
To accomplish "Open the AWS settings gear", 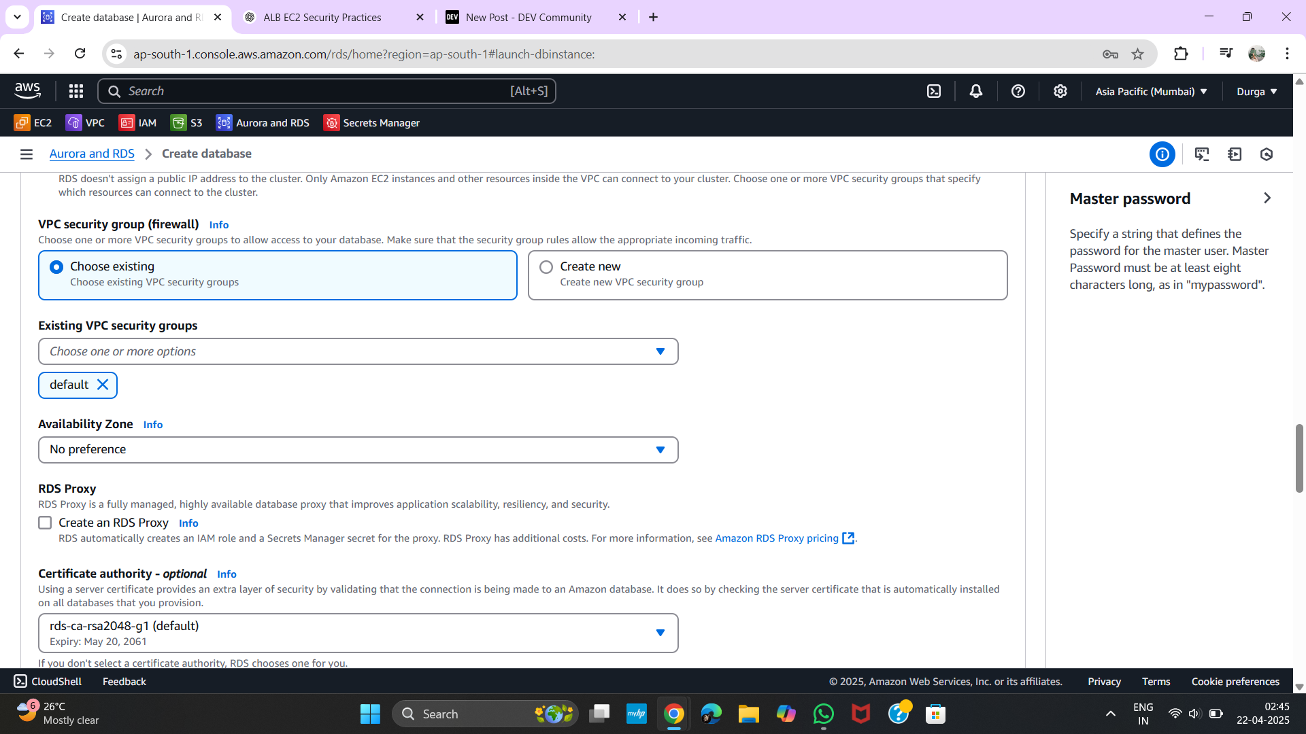I will click(x=1060, y=91).
